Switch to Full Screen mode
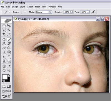 9,91
